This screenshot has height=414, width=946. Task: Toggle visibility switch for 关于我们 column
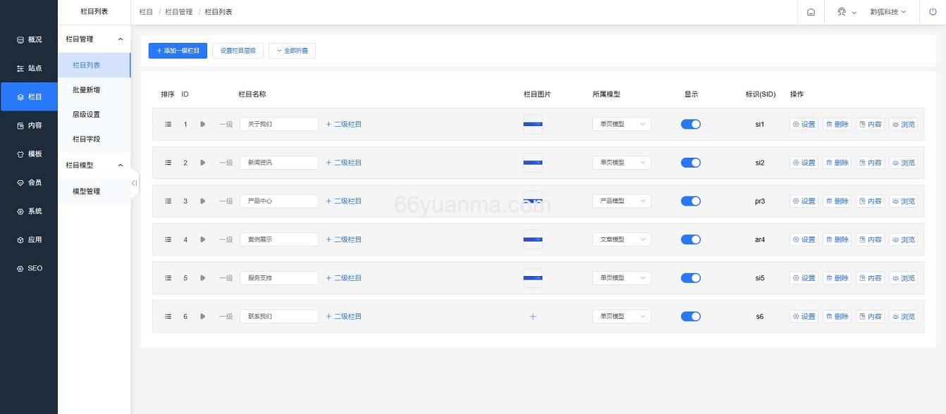tap(691, 124)
